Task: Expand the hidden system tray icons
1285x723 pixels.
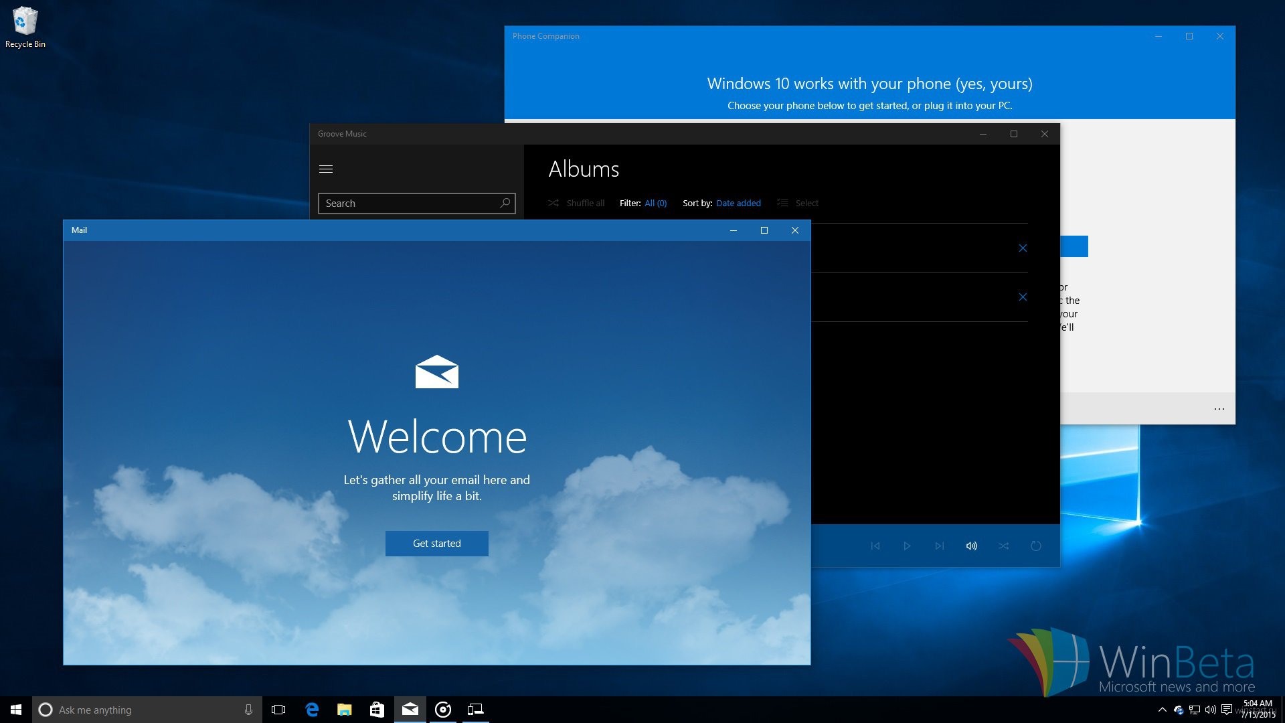Action: point(1163,710)
